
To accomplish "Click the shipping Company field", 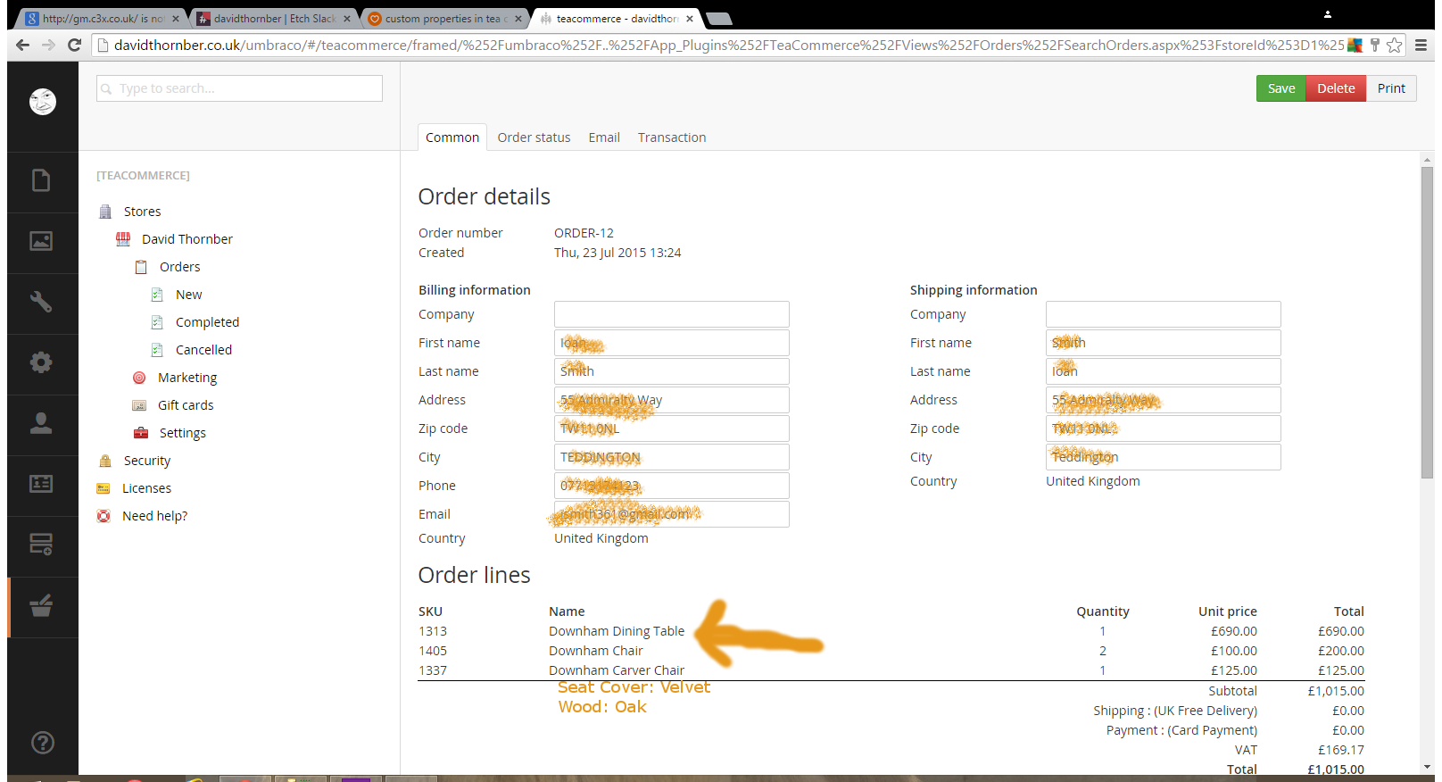I will (1164, 314).
